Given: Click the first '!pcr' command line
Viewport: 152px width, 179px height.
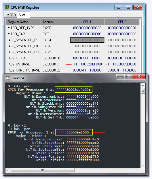Looking at the screenshot, I should click(x=19, y=86).
